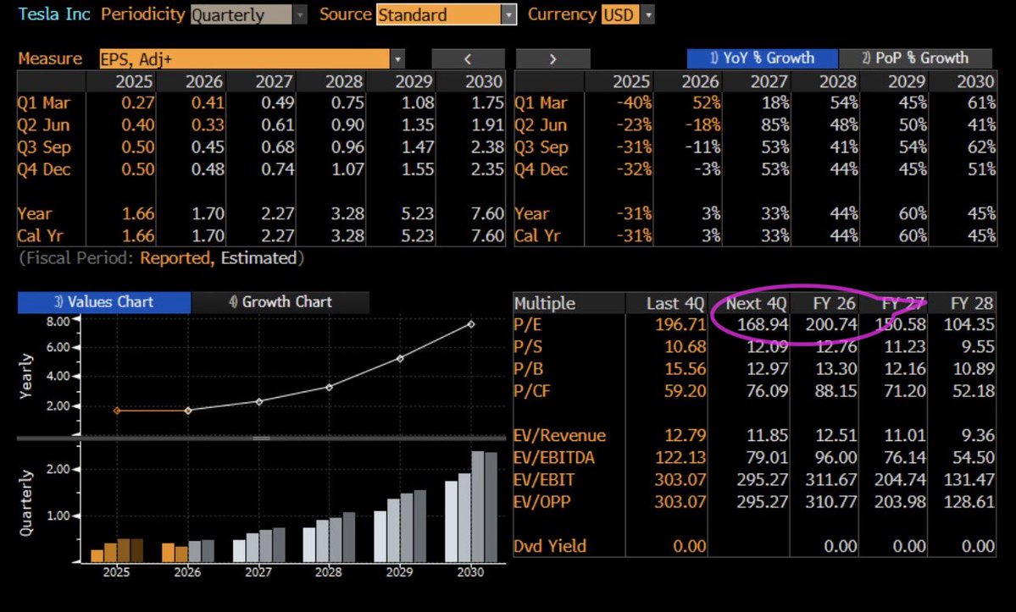Go to previous periods with left arrow
The image size is (1016, 612).
[468, 59]
